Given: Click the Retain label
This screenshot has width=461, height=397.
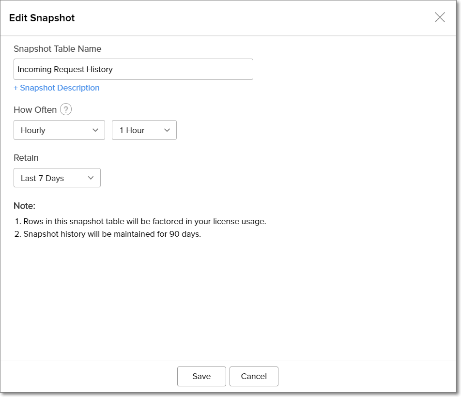Looking at the screenshot, I should click(26, 158).
